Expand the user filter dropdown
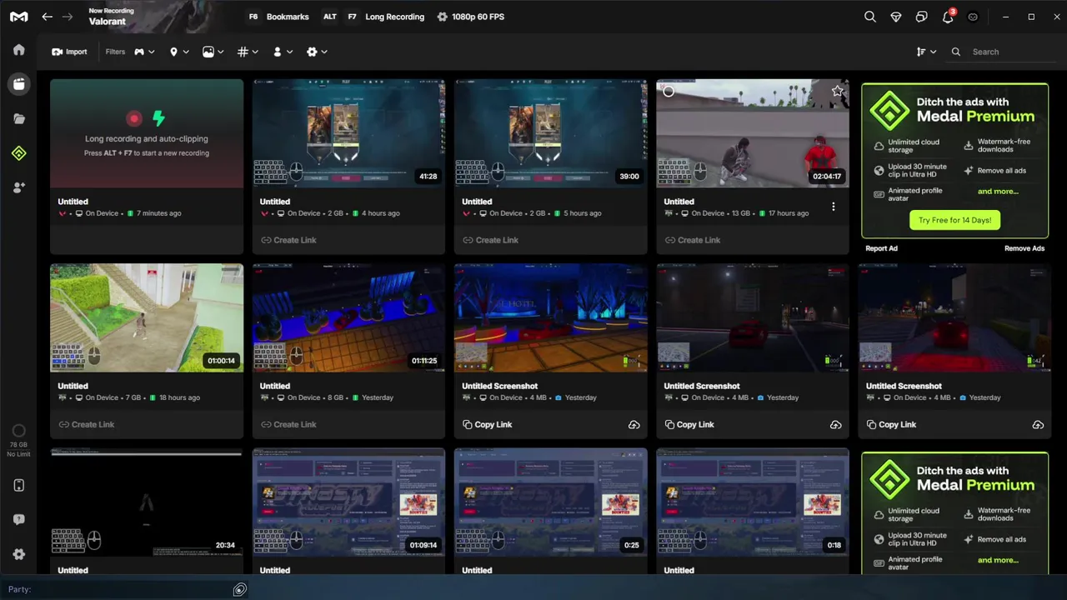This screenshot has height=600, width=1067. [283, 52]
